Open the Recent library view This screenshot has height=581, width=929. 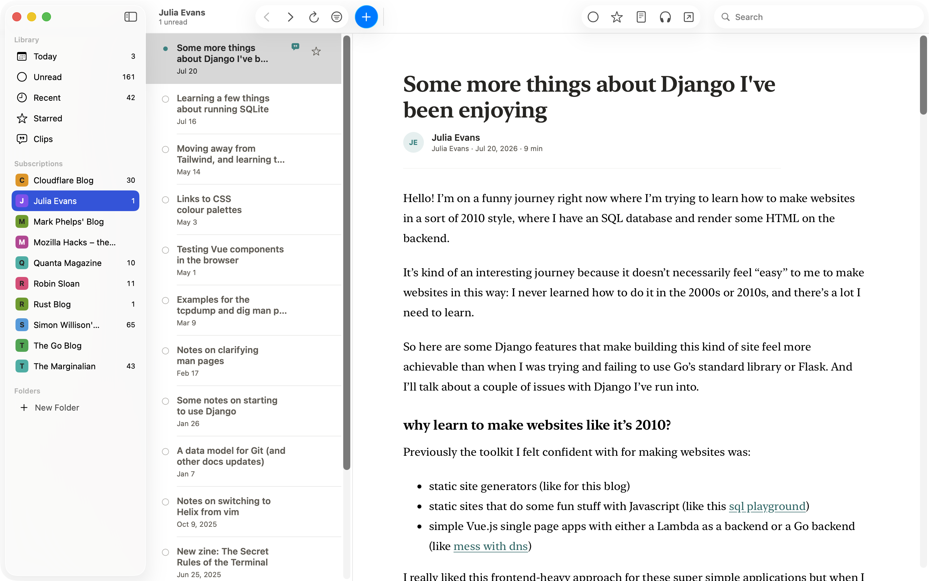75,97
